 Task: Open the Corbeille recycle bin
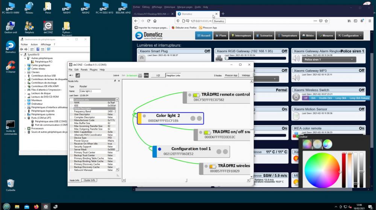tap(10, 185)
